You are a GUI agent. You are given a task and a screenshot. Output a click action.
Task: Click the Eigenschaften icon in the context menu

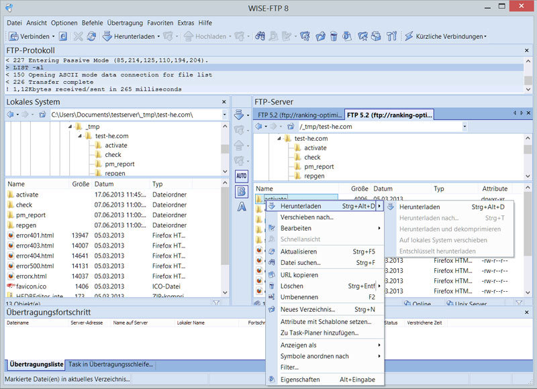click(272, 380)
